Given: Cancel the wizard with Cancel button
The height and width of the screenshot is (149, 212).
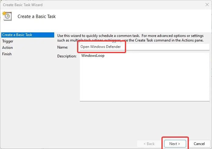Looking at the screenshot, I should pos(199,144).
